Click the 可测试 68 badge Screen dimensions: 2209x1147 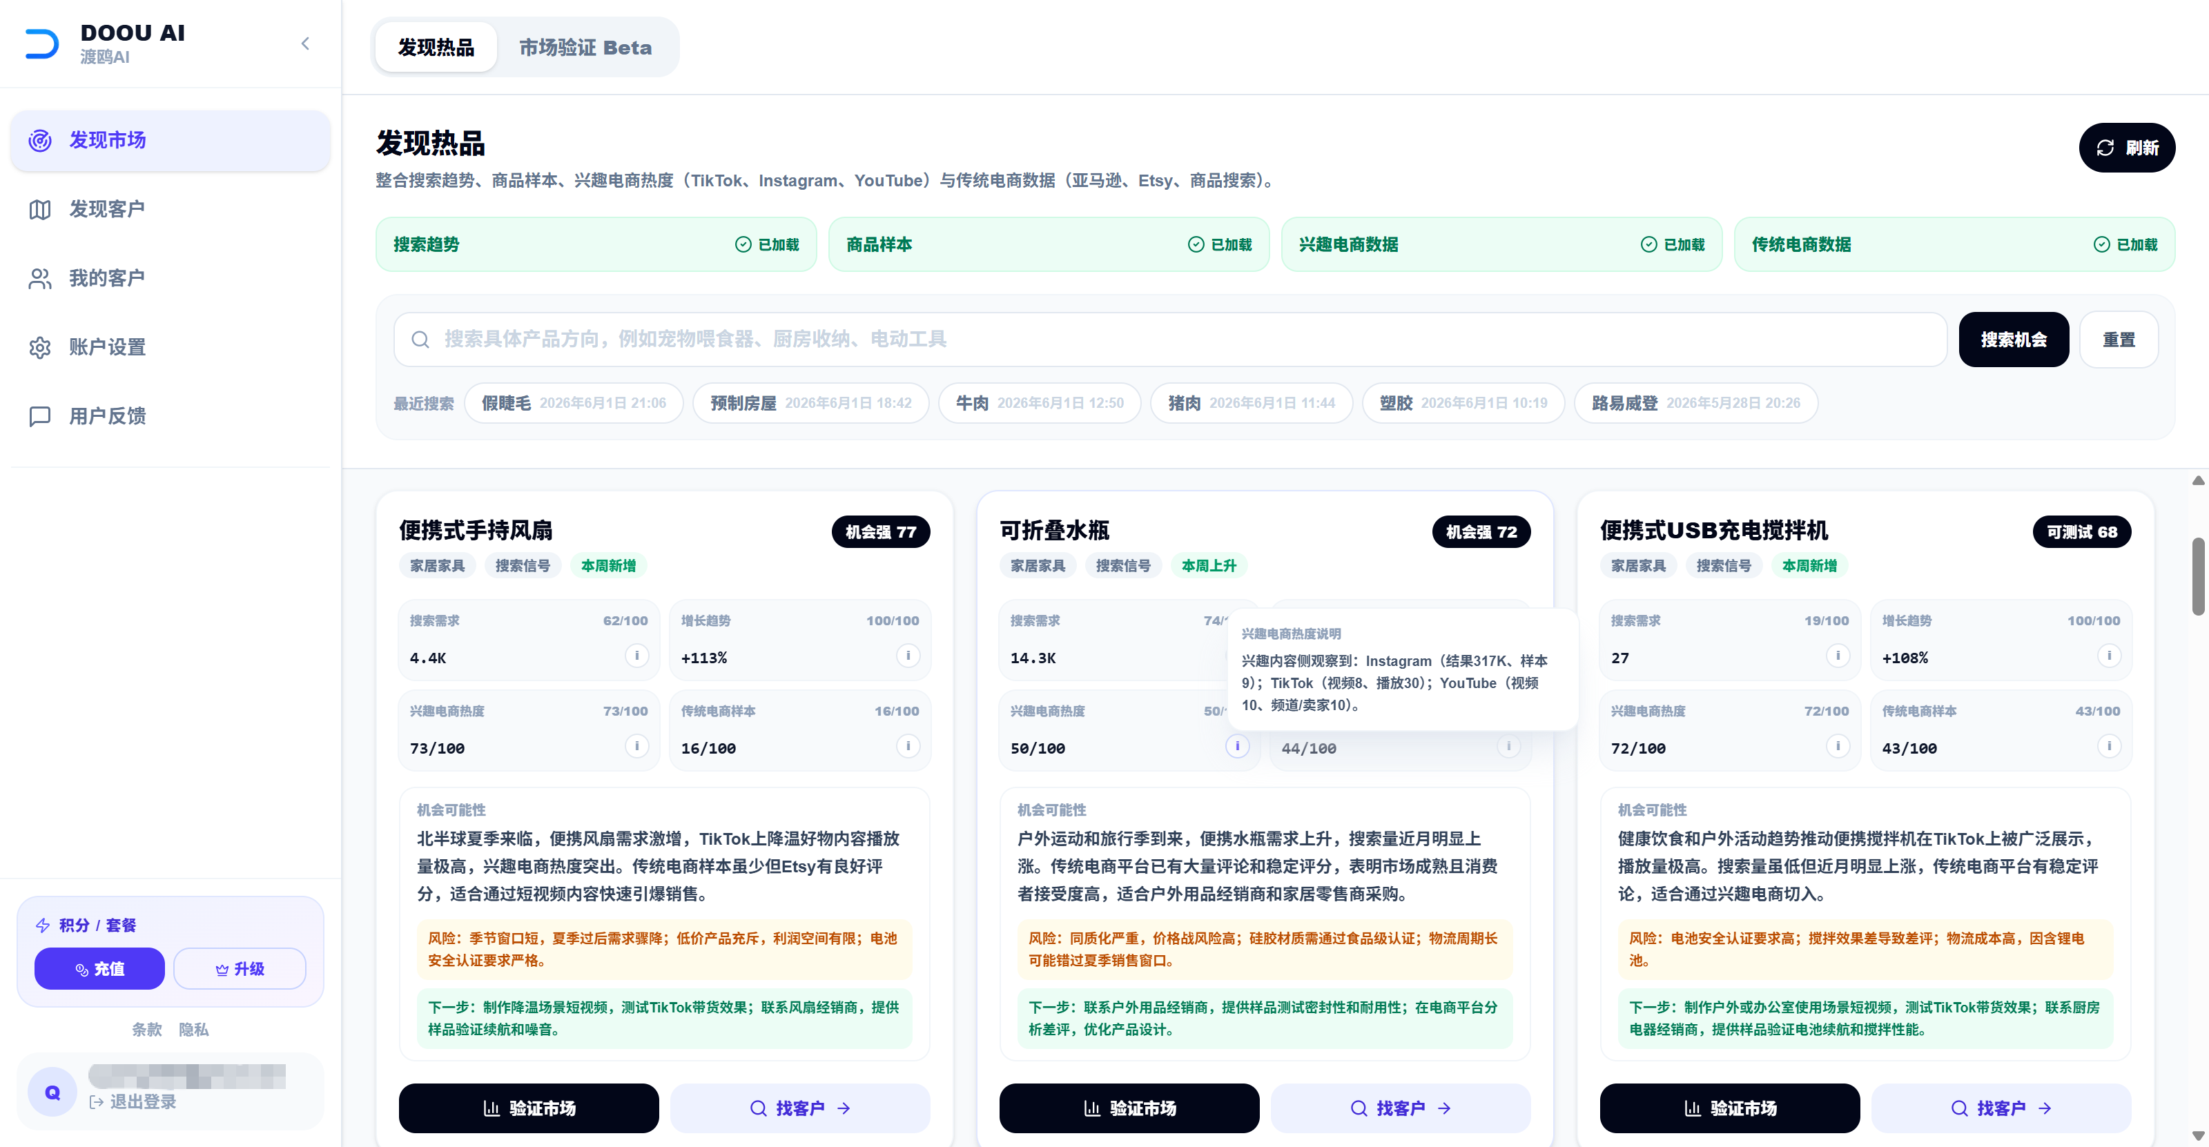(x=2082, y=531)
